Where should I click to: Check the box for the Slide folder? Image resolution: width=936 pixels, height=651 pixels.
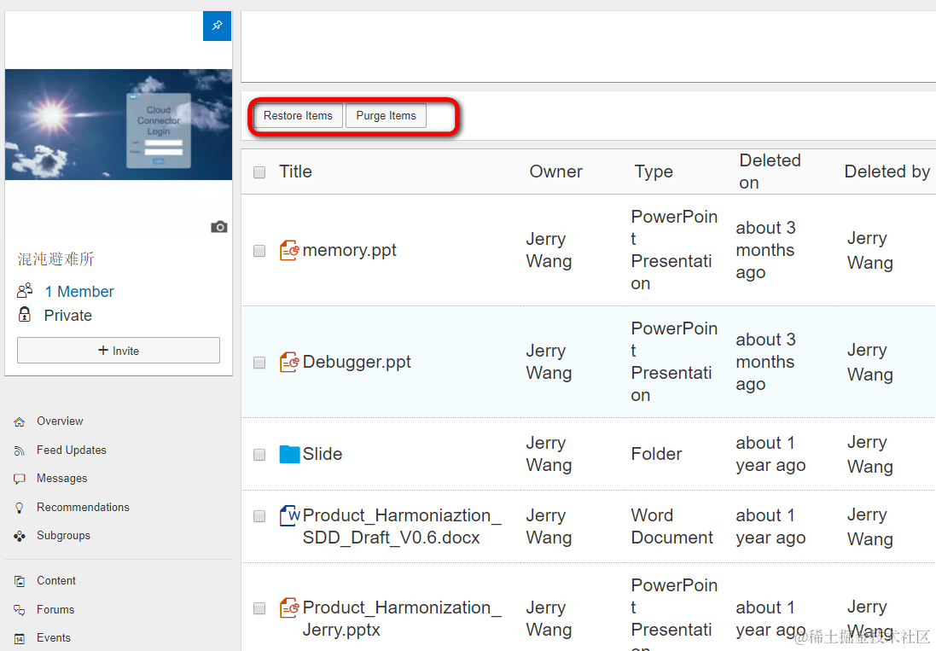pyautogui.click(x=259, y=455)
